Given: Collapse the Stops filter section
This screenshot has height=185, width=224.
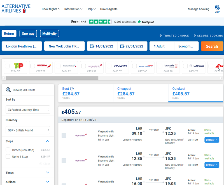Looking at the screenshot, I should [48, 141].
